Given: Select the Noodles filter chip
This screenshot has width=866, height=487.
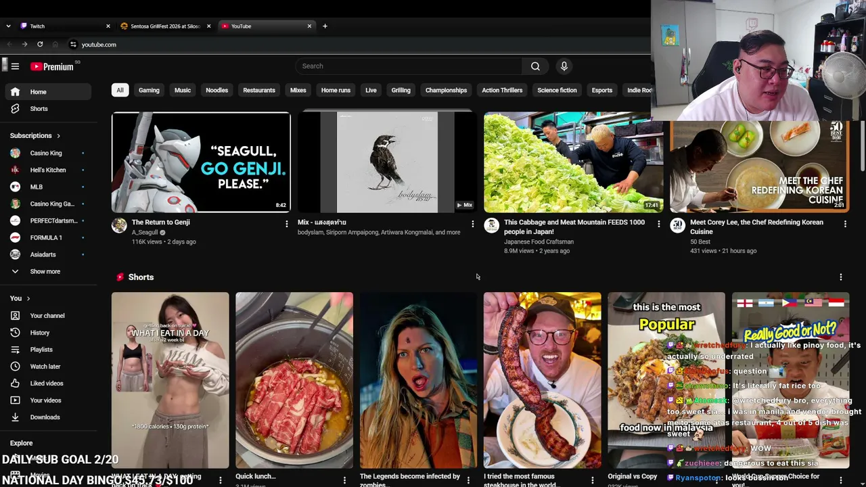Looking at the screenshot, I should click(x=216, y=91).
